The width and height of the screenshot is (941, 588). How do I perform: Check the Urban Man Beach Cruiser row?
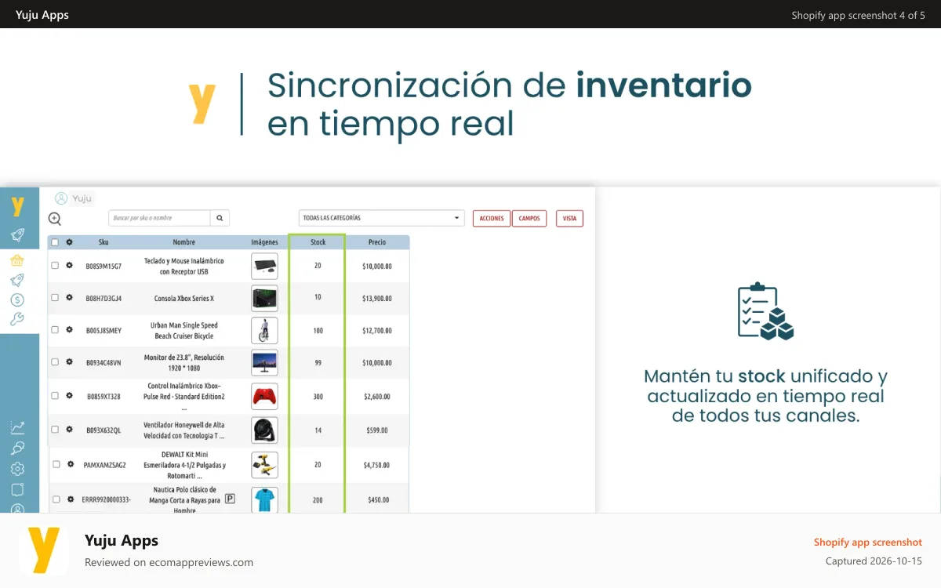click(x=55, y=329)
